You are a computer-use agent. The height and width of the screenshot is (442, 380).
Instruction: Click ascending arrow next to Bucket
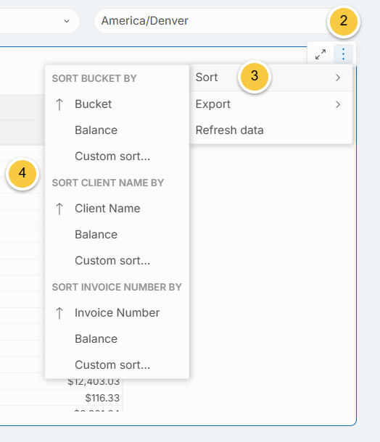(59, 104)
